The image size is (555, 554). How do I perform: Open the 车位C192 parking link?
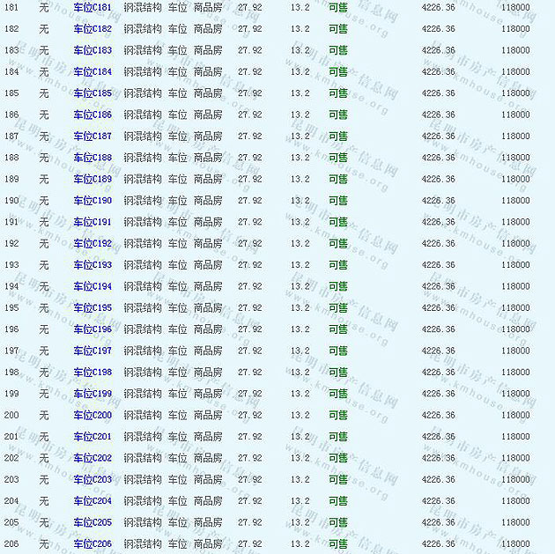[x=92, y=243]
